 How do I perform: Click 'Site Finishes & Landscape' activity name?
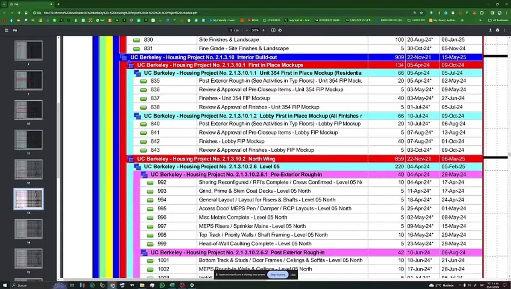click(x=229, y=40)
